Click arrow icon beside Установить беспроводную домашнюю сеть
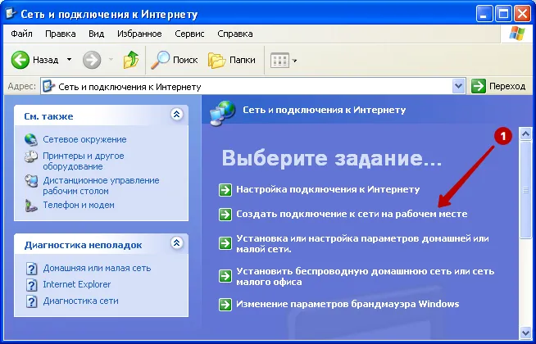The image size is (536, 344). click(225, 276)
